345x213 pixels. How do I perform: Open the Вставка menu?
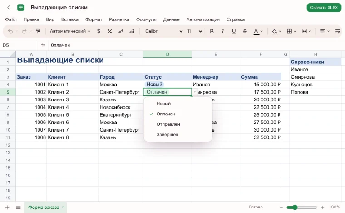click(x=70, y=19)
